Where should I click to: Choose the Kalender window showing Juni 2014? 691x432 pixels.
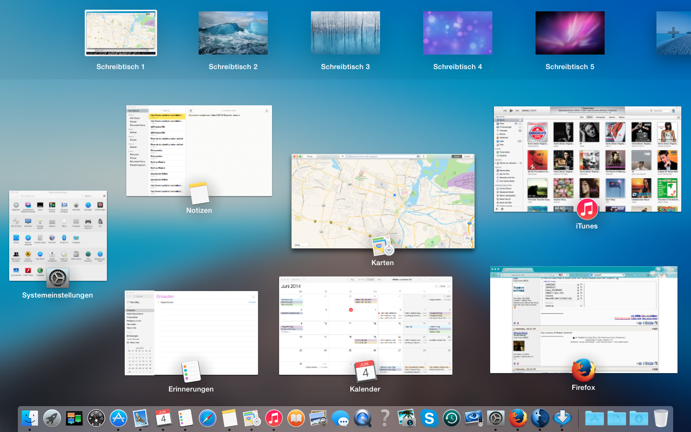click(x=365, y=326)
